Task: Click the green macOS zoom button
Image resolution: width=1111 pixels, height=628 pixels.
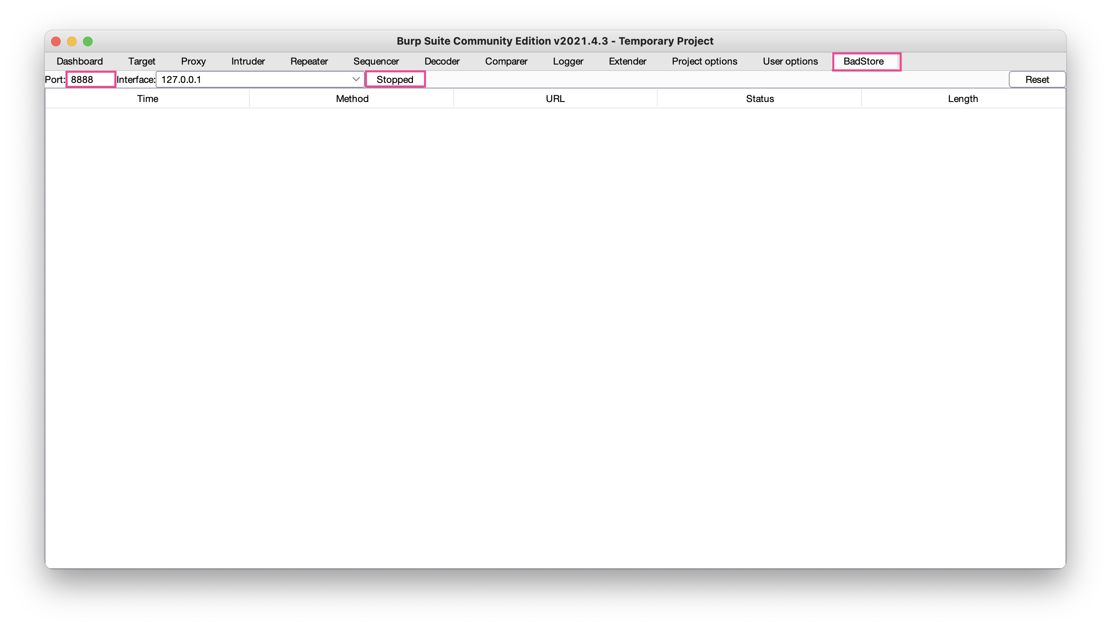Action: pos(88,41)
